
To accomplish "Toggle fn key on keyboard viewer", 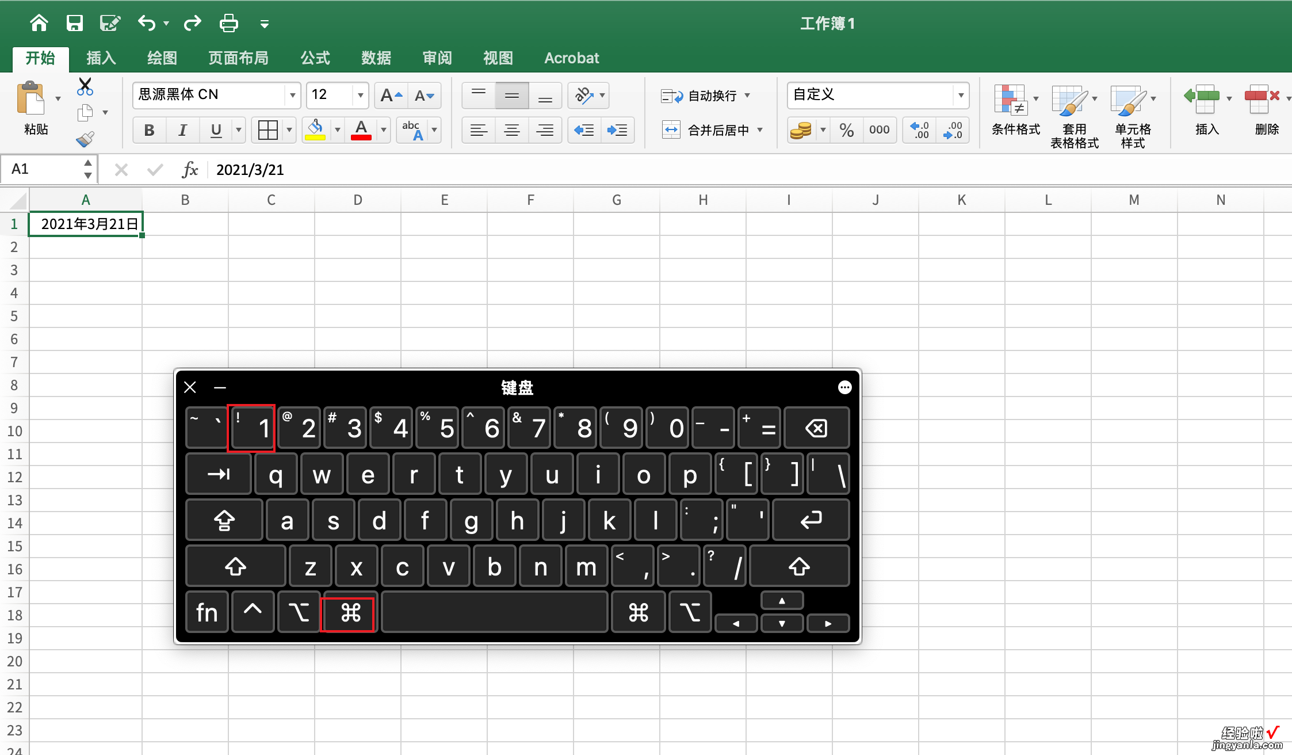I will click(207, 612).
